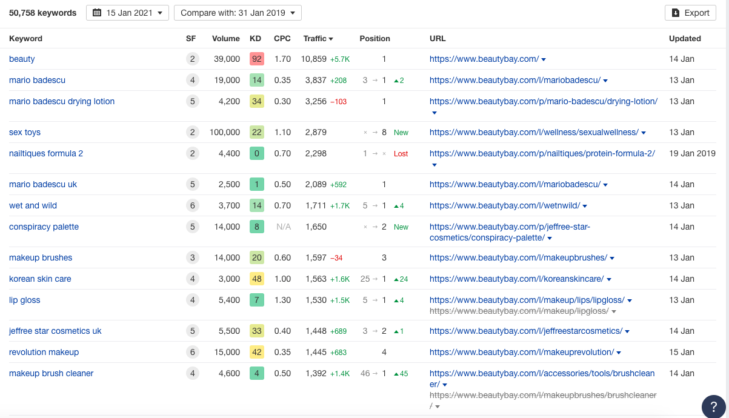Open the keyword link 'conspiracy palette'
The width and height of the screenshot is (729, 418).
click(x=44, y=227)
